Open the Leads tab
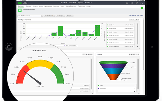The image size is (162, 101). [41, 6]
